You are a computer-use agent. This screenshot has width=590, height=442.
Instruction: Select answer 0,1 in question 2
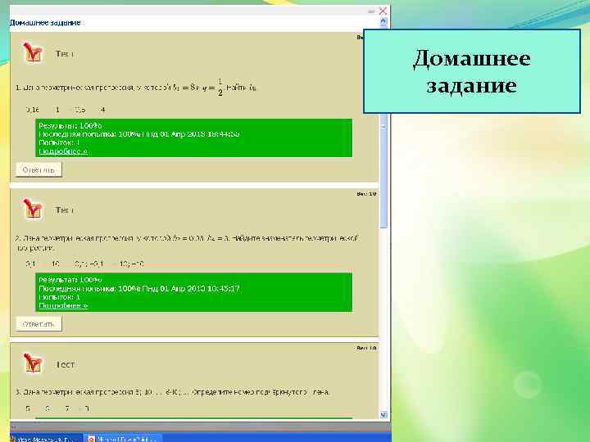click(x=31, y=264)
